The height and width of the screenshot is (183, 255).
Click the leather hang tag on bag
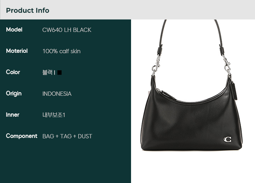pos(233,90)
